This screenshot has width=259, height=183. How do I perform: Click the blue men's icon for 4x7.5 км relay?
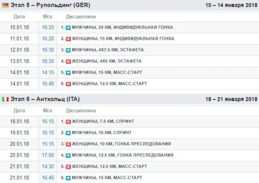[x=69, y=50]
